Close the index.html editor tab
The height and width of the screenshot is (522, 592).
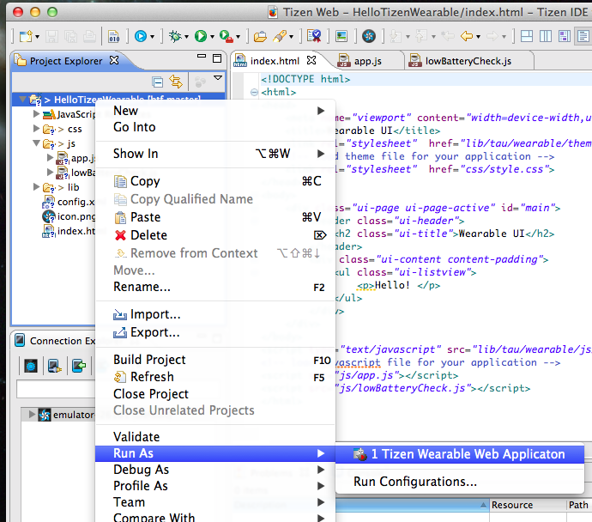click(x=311, y=60)
